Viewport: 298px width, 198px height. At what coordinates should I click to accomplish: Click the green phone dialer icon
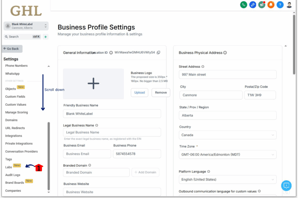pyautogui.click(x=243, y=5)
